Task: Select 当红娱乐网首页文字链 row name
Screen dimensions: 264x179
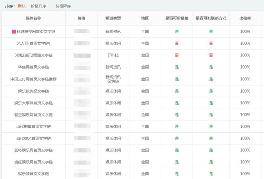Action: (x=33, y=162)
